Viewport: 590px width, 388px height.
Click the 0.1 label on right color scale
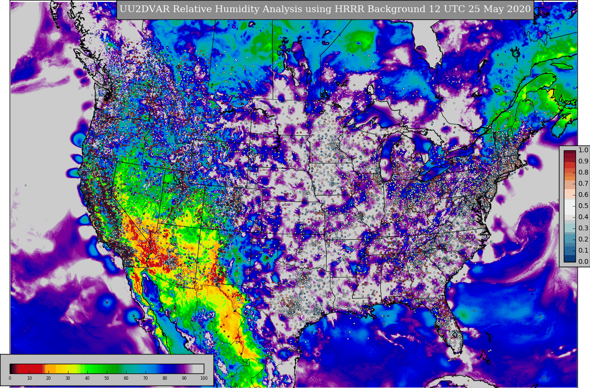click(583, 250)
